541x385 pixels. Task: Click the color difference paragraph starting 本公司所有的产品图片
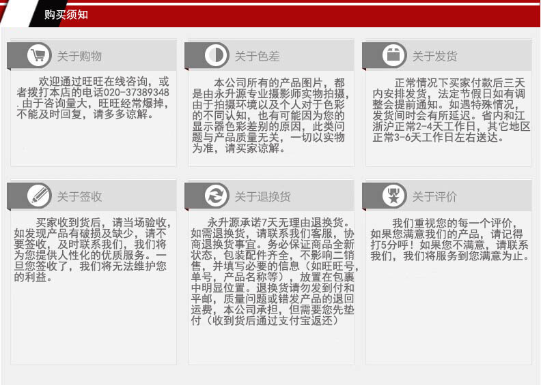coord(269,115)
